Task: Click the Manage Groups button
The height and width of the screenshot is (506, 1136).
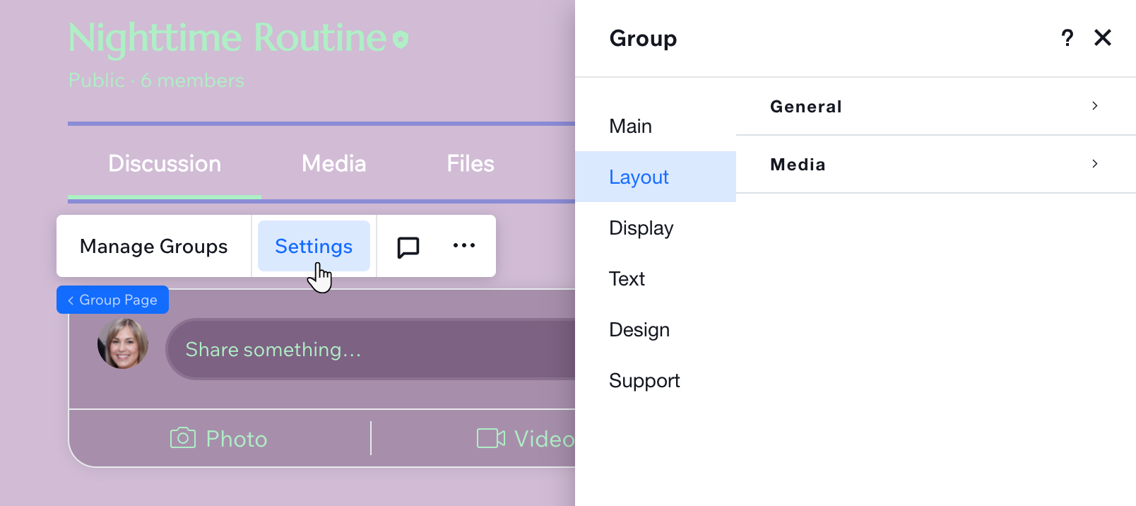Action: point(154,247)
